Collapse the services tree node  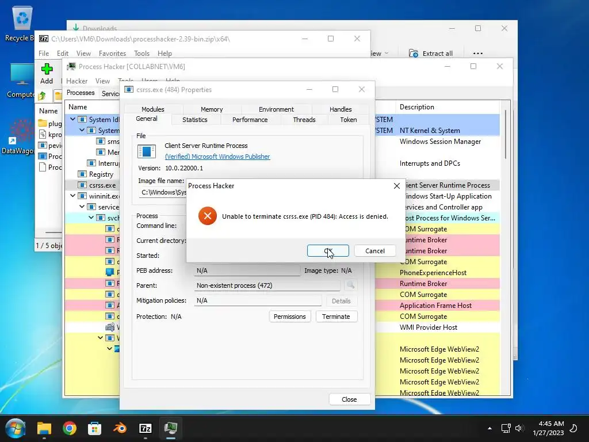[82, 207]
